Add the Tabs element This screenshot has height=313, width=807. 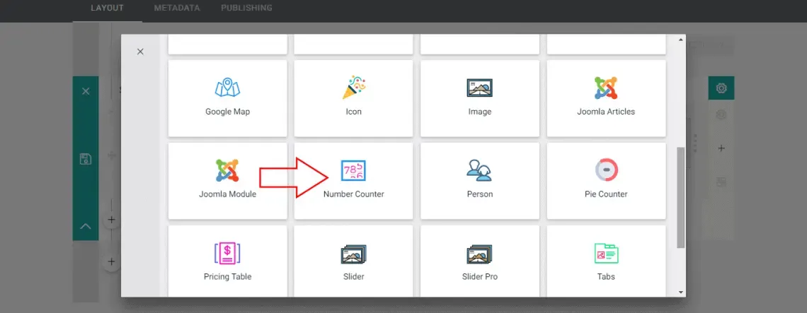606,261
